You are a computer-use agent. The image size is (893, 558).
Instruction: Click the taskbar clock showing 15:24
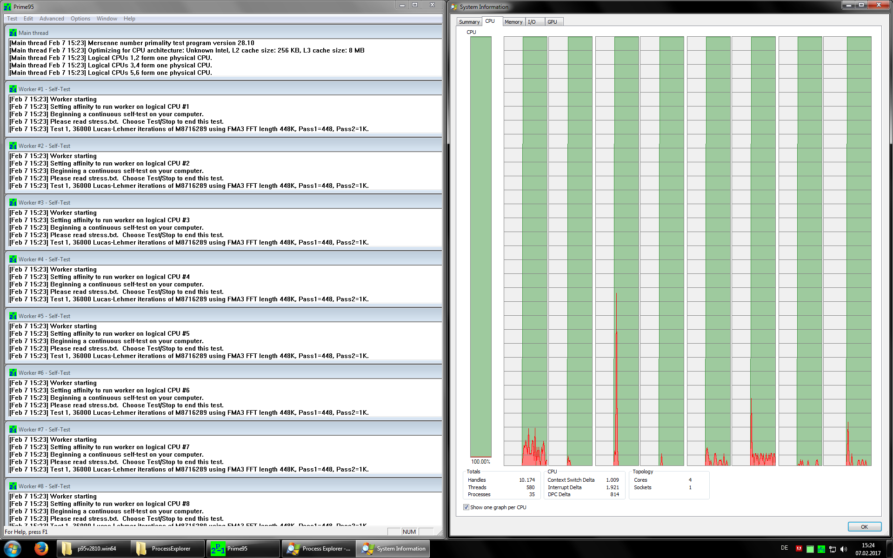pos(868,549)
